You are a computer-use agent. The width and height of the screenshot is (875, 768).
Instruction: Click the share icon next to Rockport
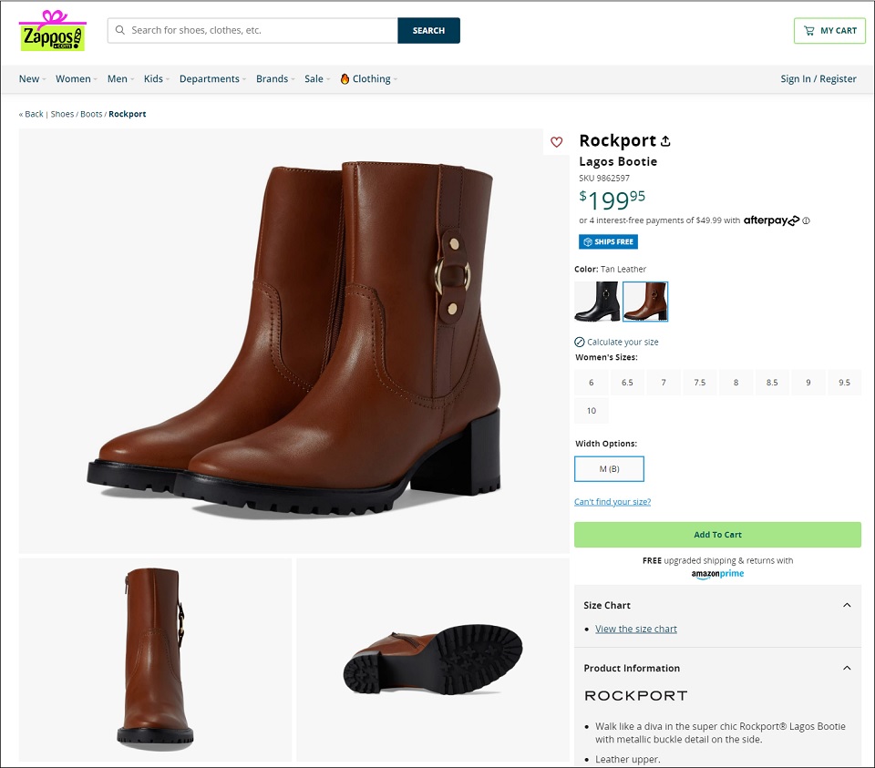coord(665,141)
